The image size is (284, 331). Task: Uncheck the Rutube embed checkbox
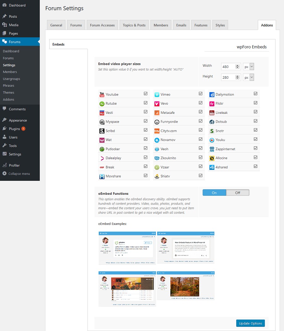pos(145,103)
